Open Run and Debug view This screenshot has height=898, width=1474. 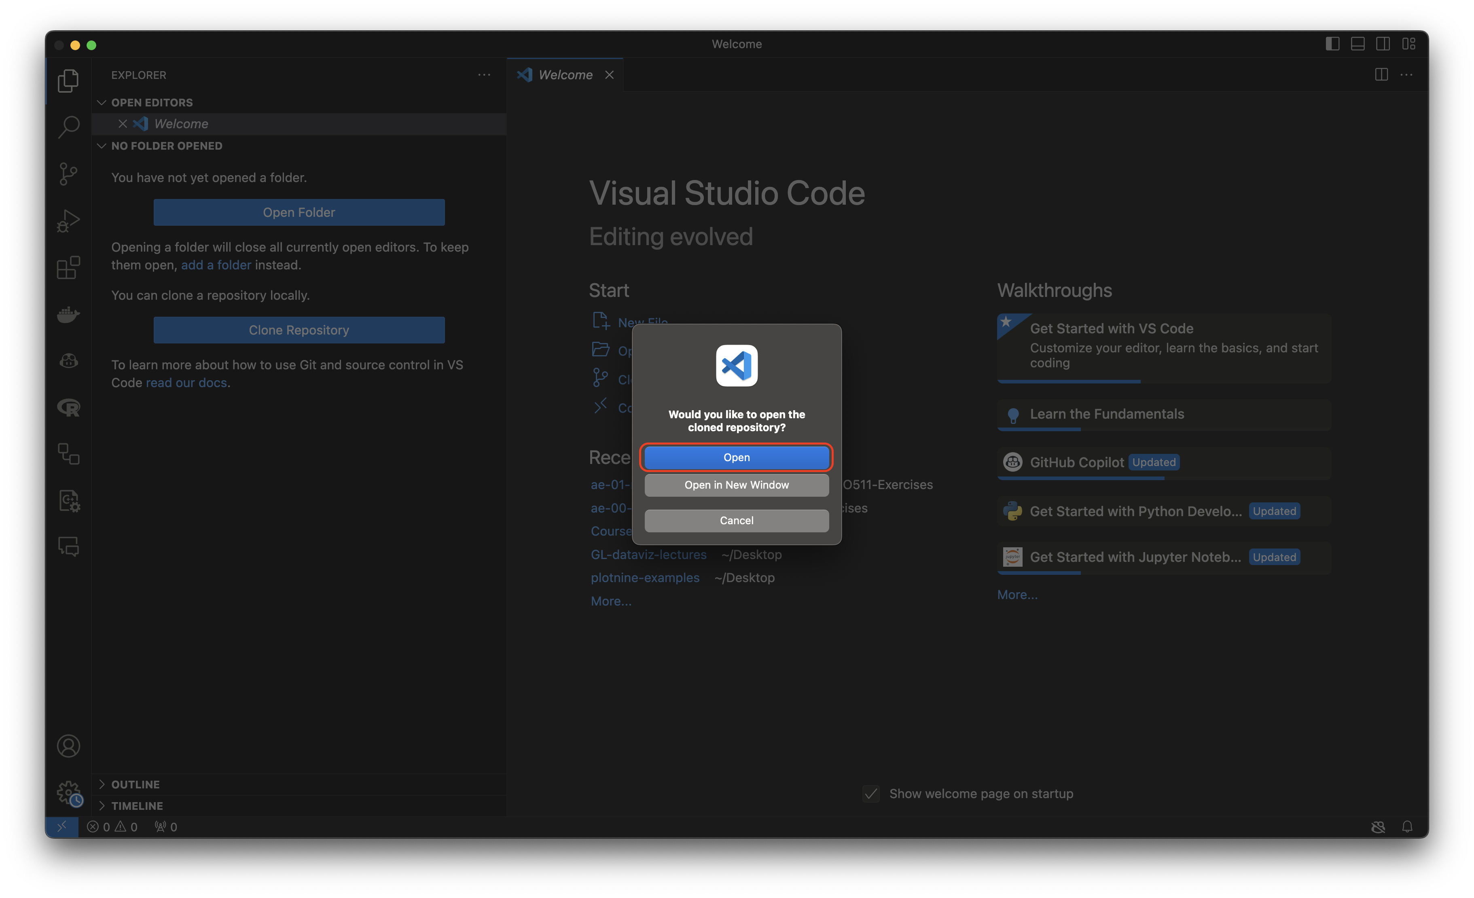click(x=68, y=221)
